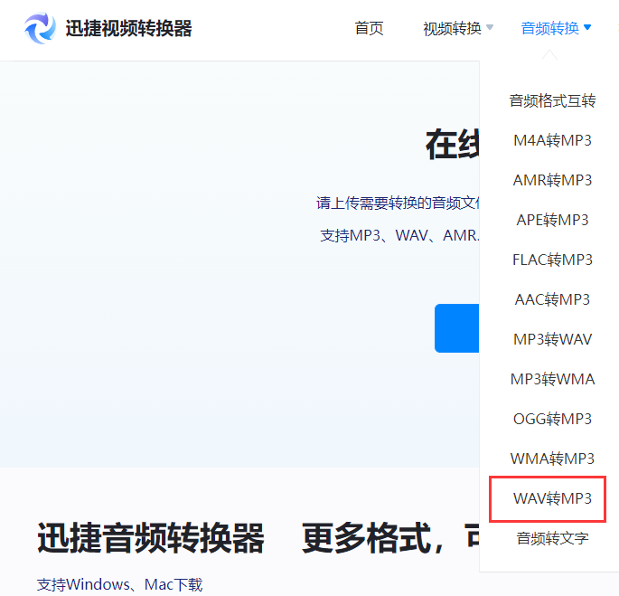Viewport: 619px width, 596px height.
Task: Click the 迅捷视频转换器 site title
Action: click(128, 28)
